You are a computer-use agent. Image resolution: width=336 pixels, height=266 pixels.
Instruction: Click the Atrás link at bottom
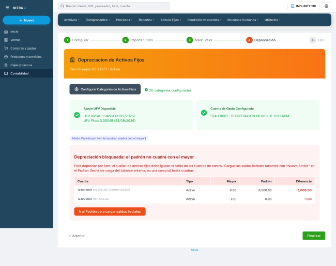(x=194, y=249)
